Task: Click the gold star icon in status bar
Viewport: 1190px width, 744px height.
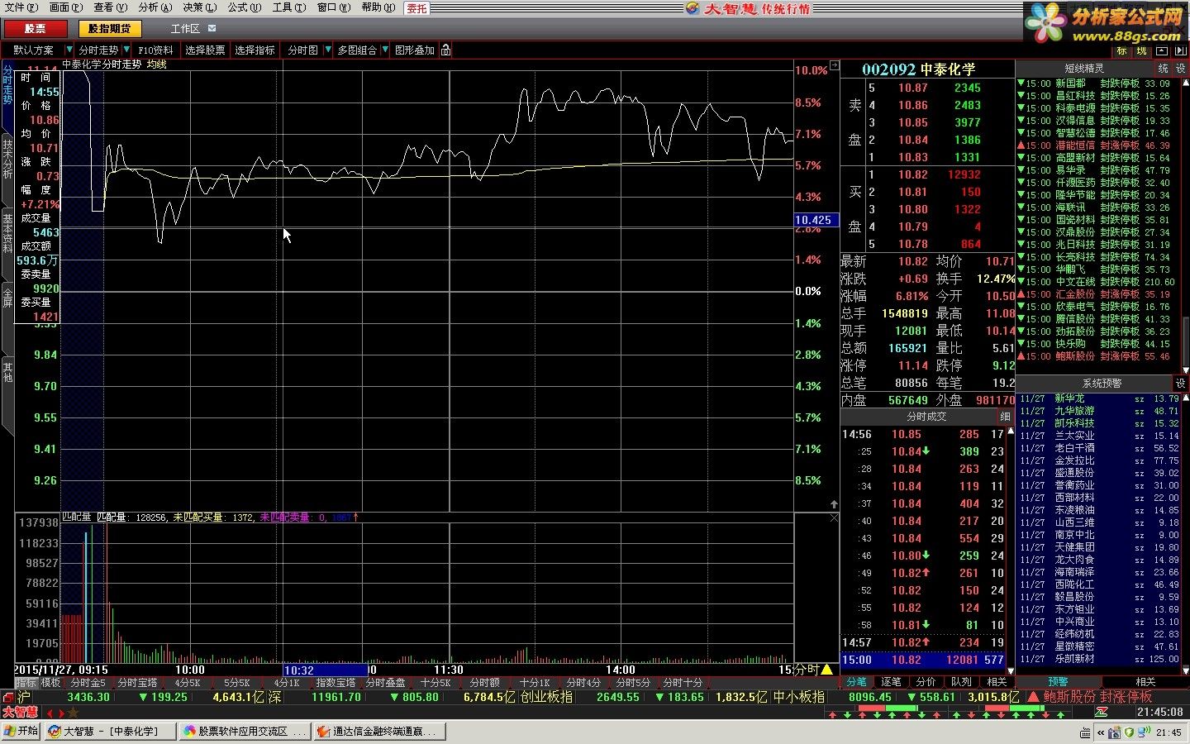Action: coord(74,713)
